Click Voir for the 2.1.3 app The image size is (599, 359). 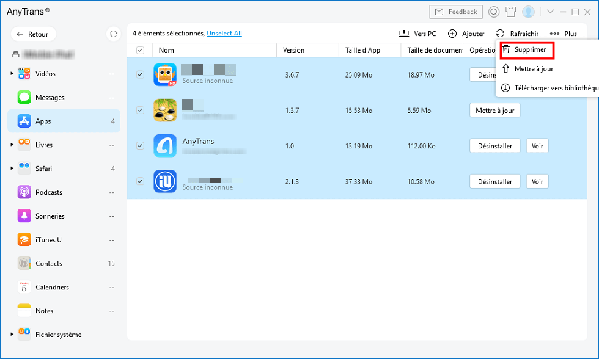pos(537,181)
